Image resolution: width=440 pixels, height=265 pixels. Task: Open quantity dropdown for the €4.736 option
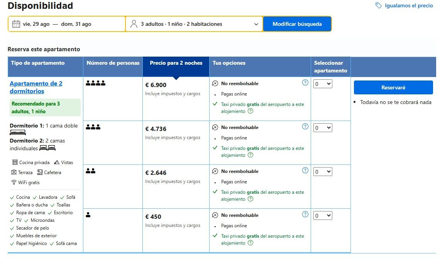click(x=323, y=128)
